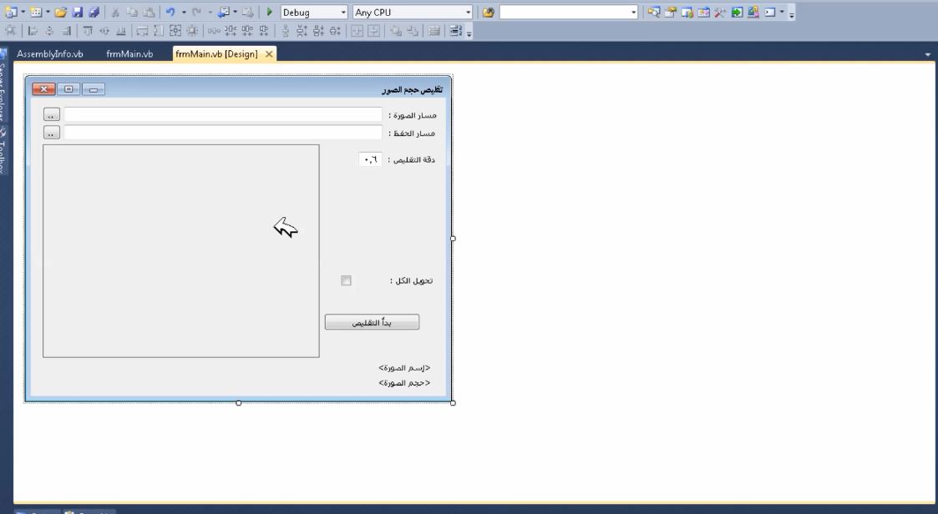Viewport: 938px width, 514px height.
Task: Click the Open File folder icon
Action: click(60, 13)
